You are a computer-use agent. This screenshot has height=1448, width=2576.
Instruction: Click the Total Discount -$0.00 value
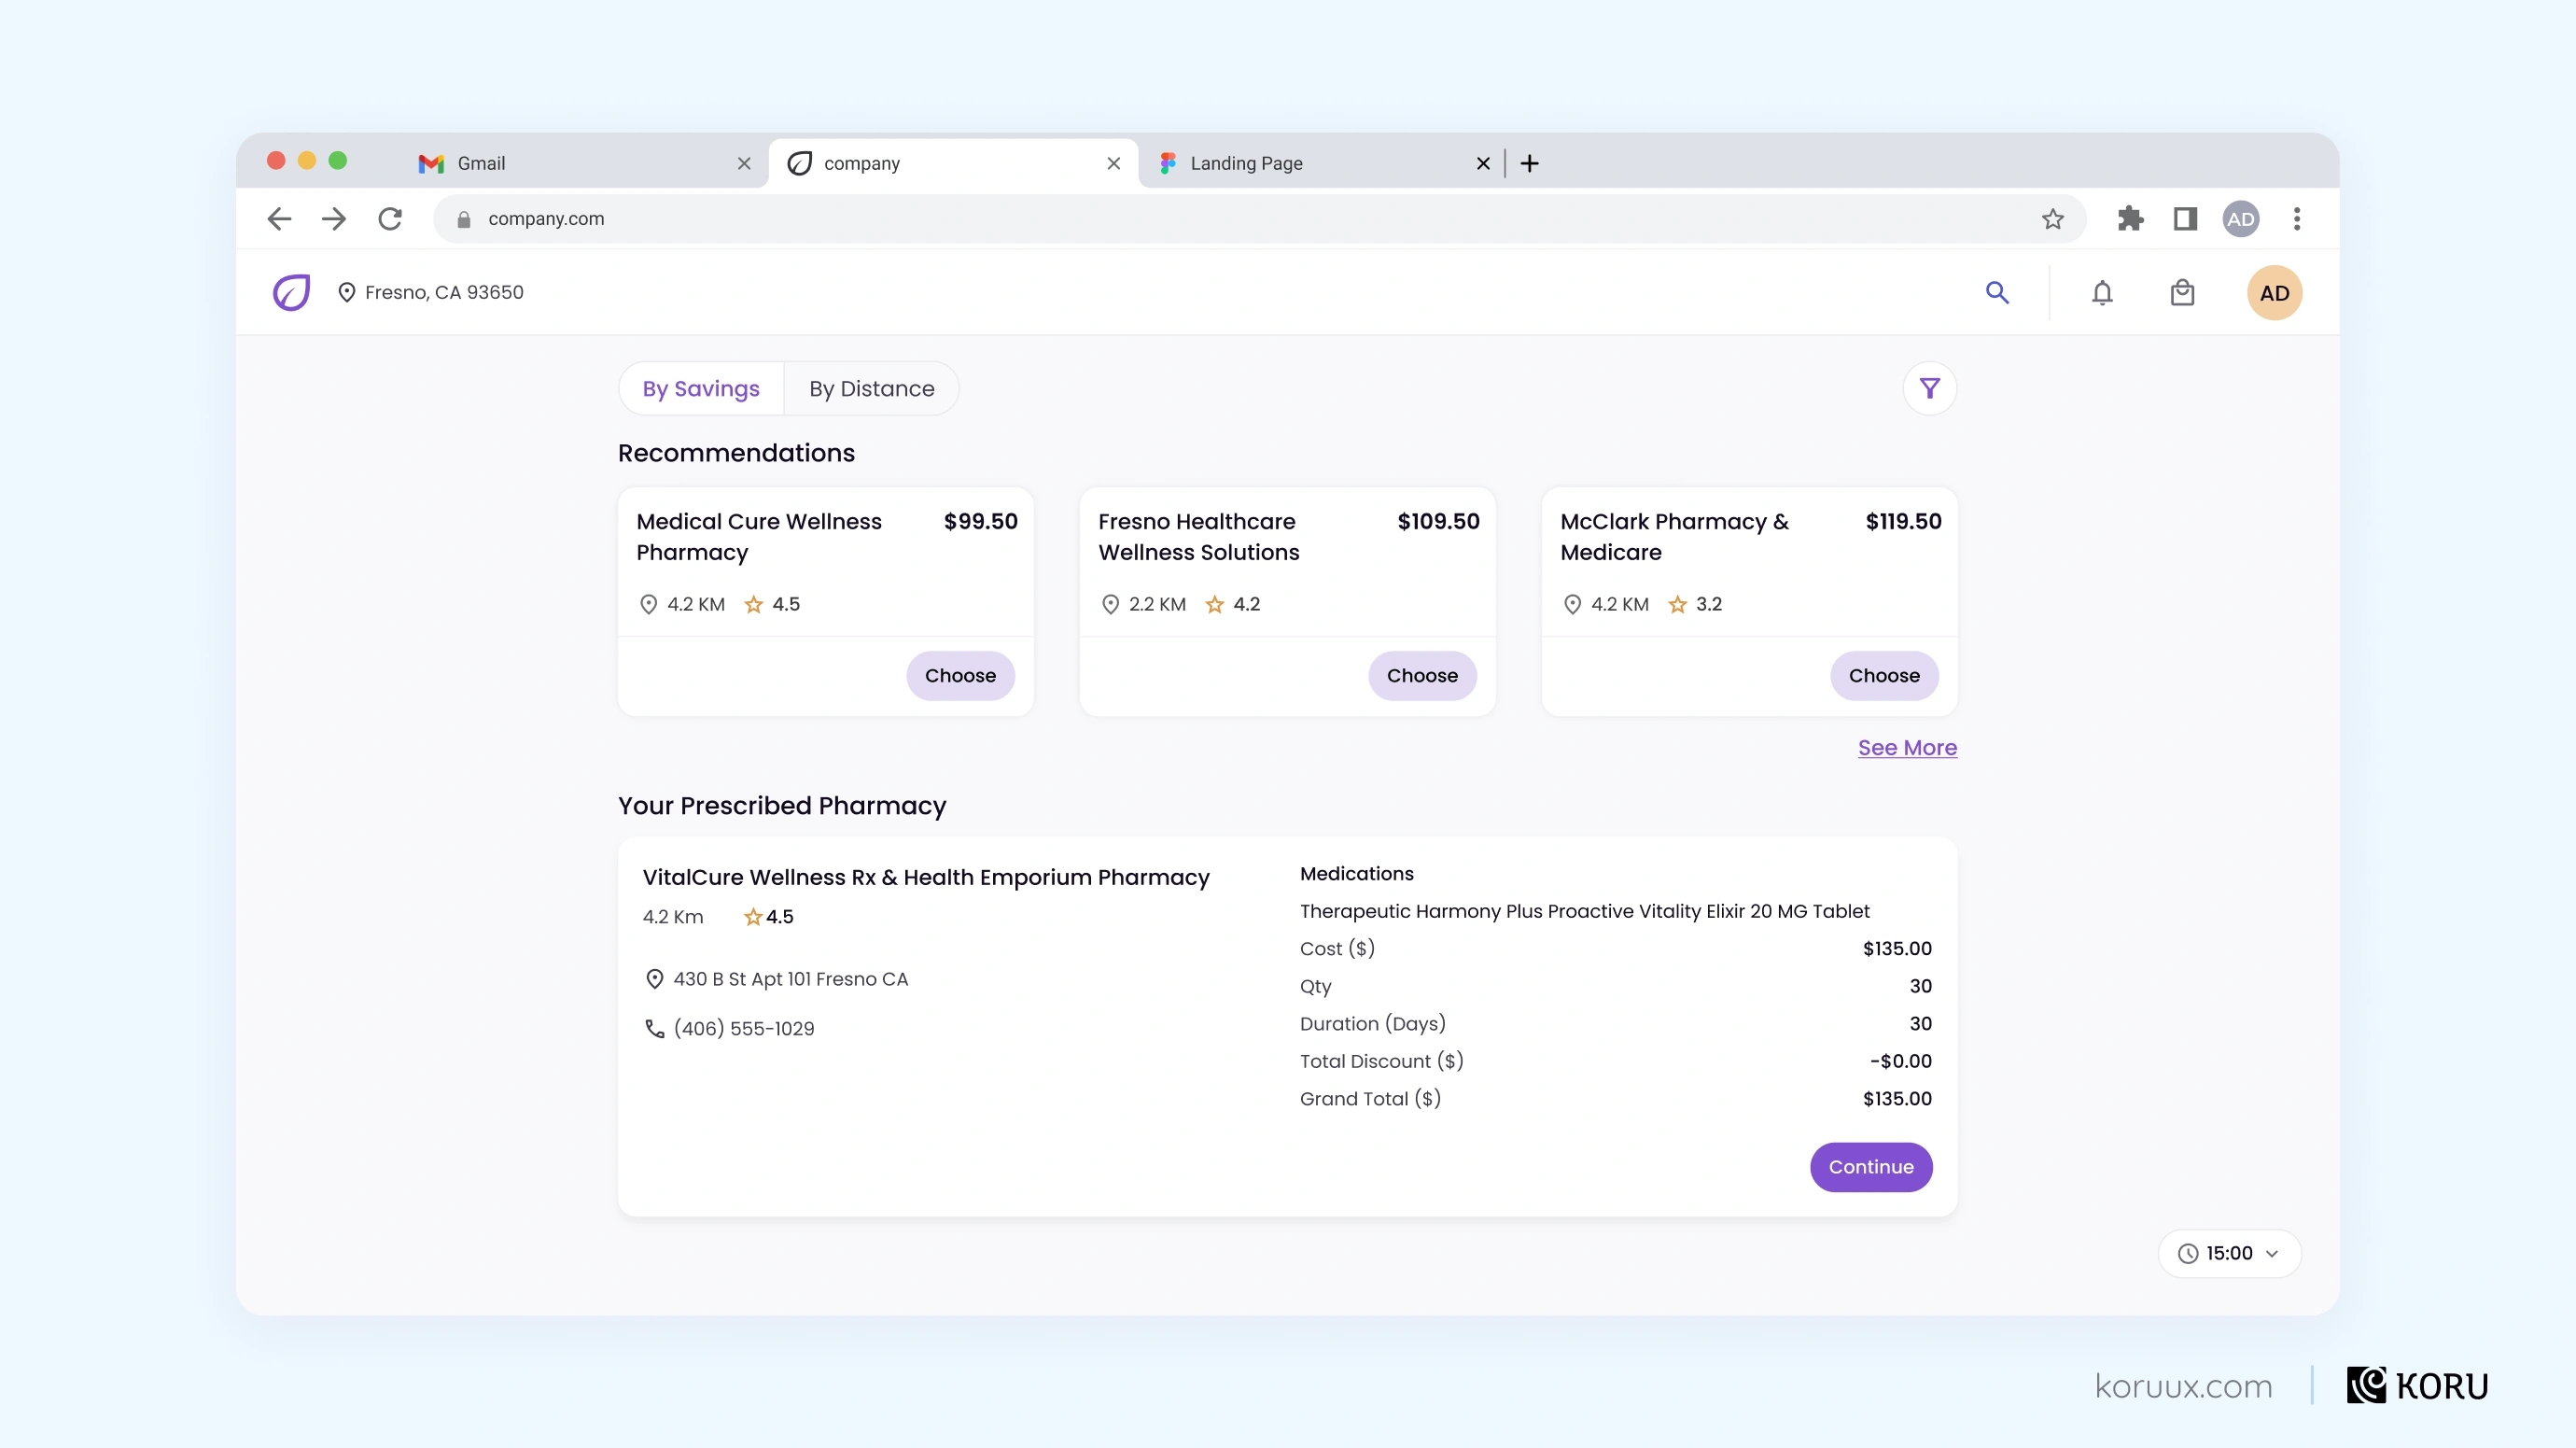(x=1900, y=1061)
